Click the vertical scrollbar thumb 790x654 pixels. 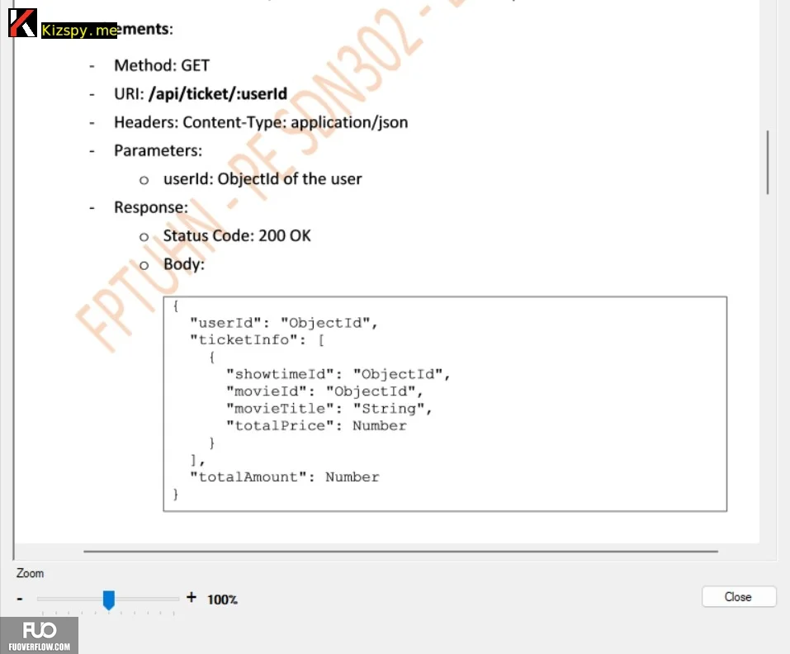(768, 162)
